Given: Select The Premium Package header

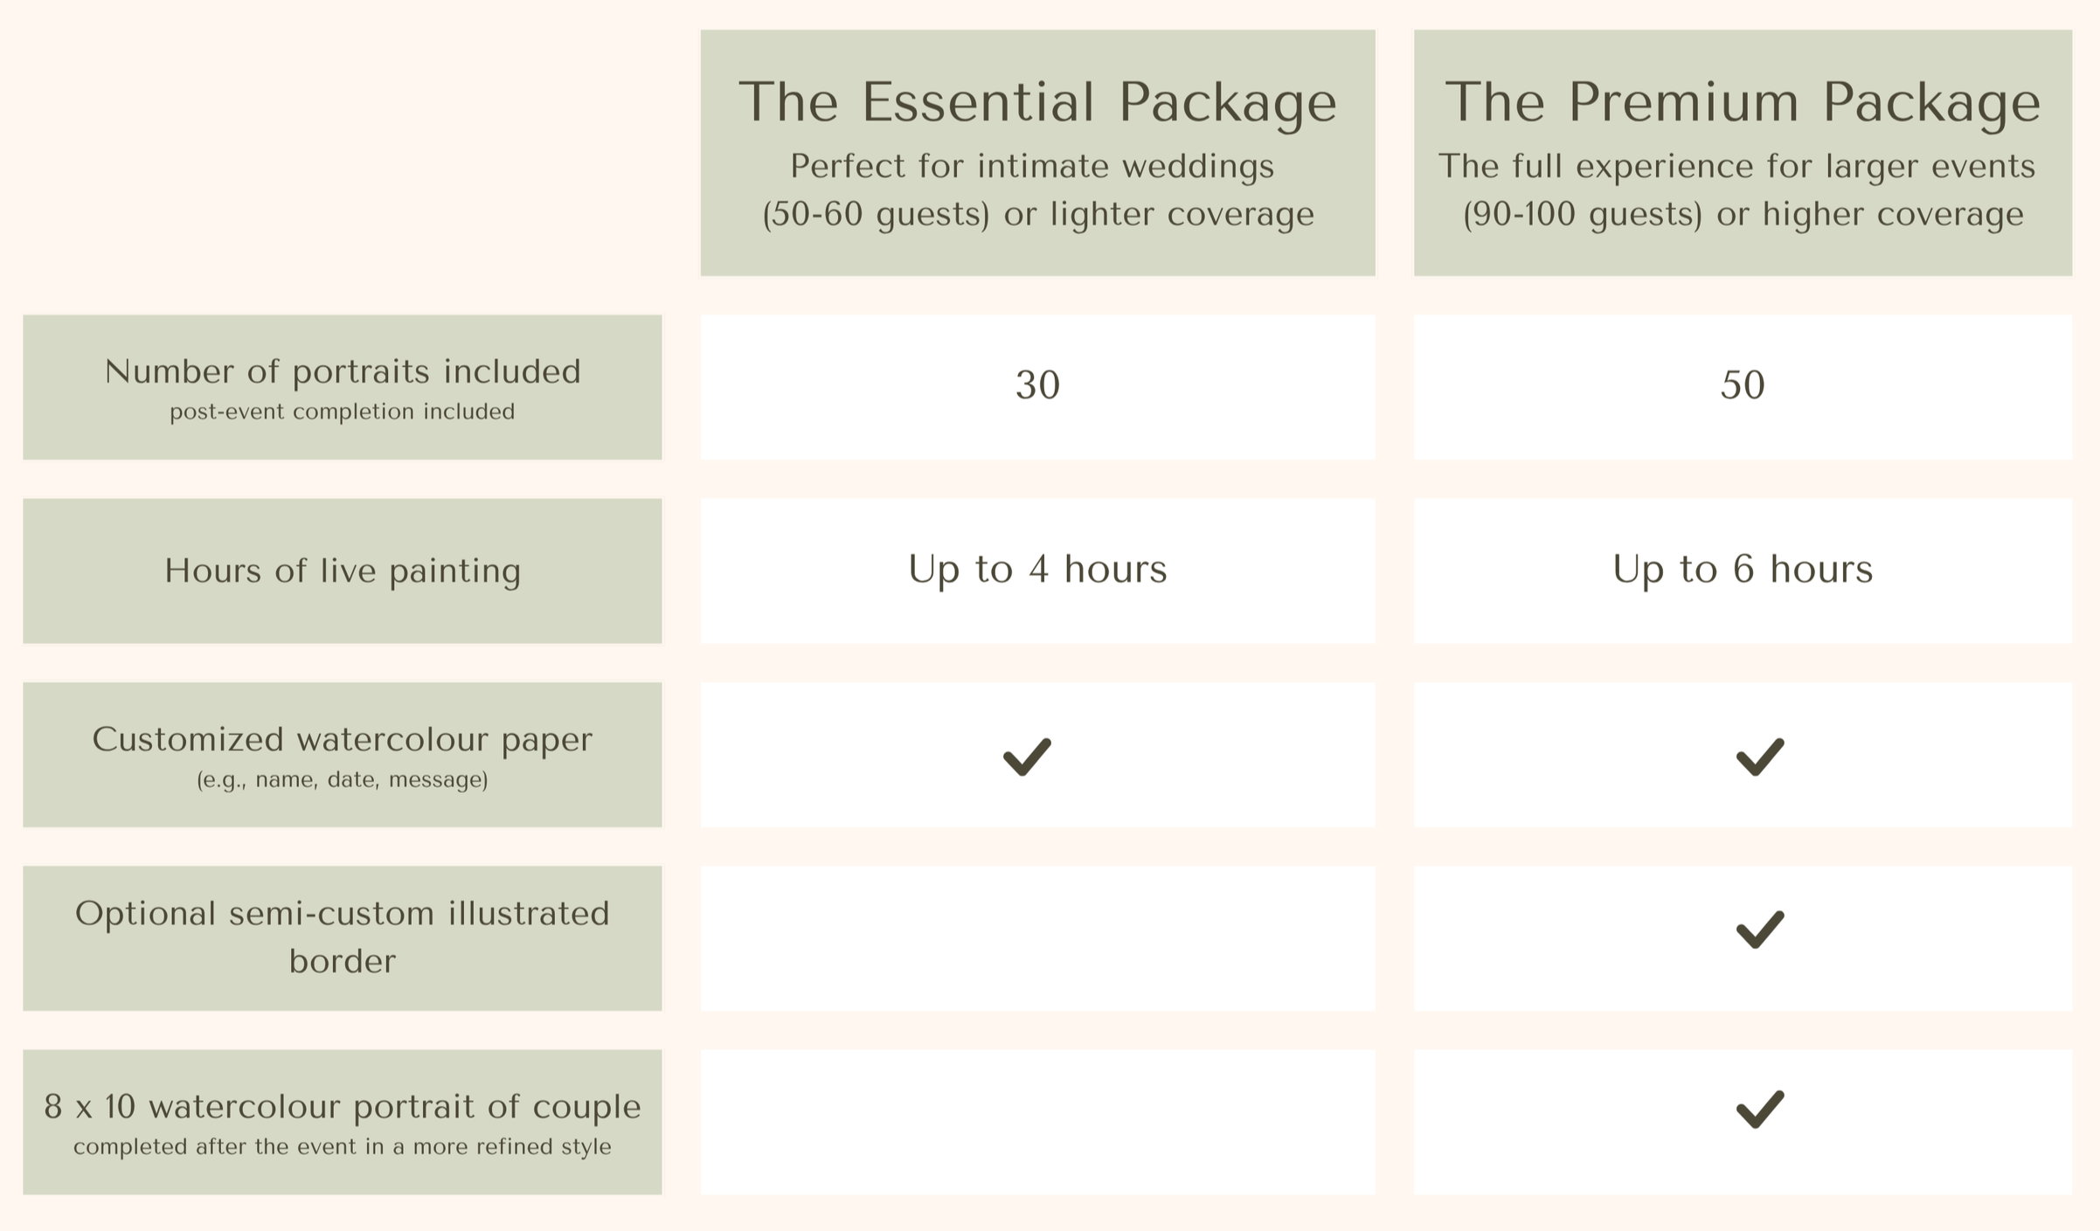Looking at the screenshot, I should point(1743,153).
